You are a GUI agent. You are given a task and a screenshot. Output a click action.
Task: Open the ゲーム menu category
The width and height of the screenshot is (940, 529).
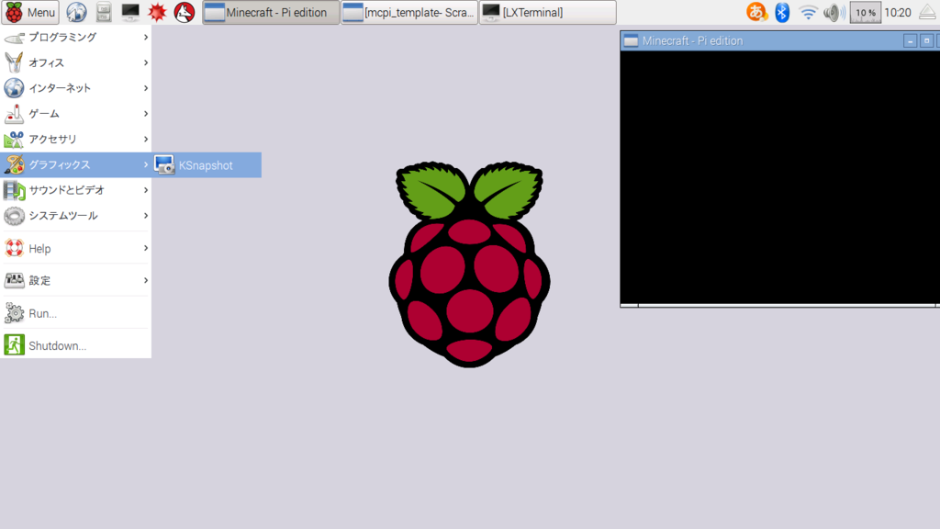pos(75,113)
